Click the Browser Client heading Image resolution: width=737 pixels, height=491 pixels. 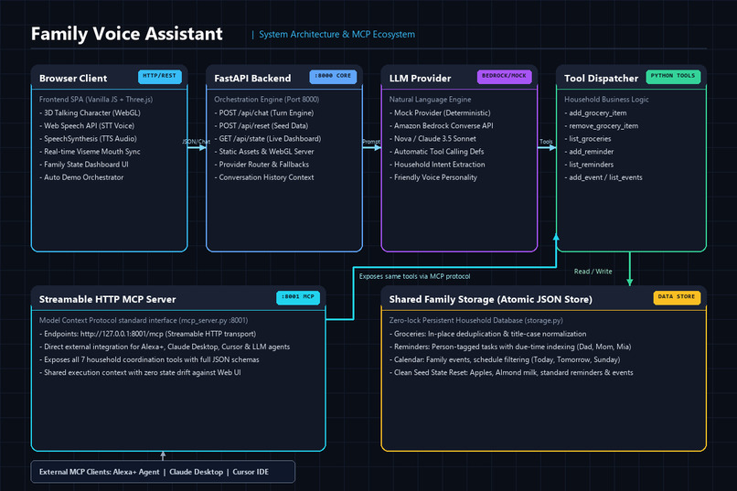pos(73,79)
